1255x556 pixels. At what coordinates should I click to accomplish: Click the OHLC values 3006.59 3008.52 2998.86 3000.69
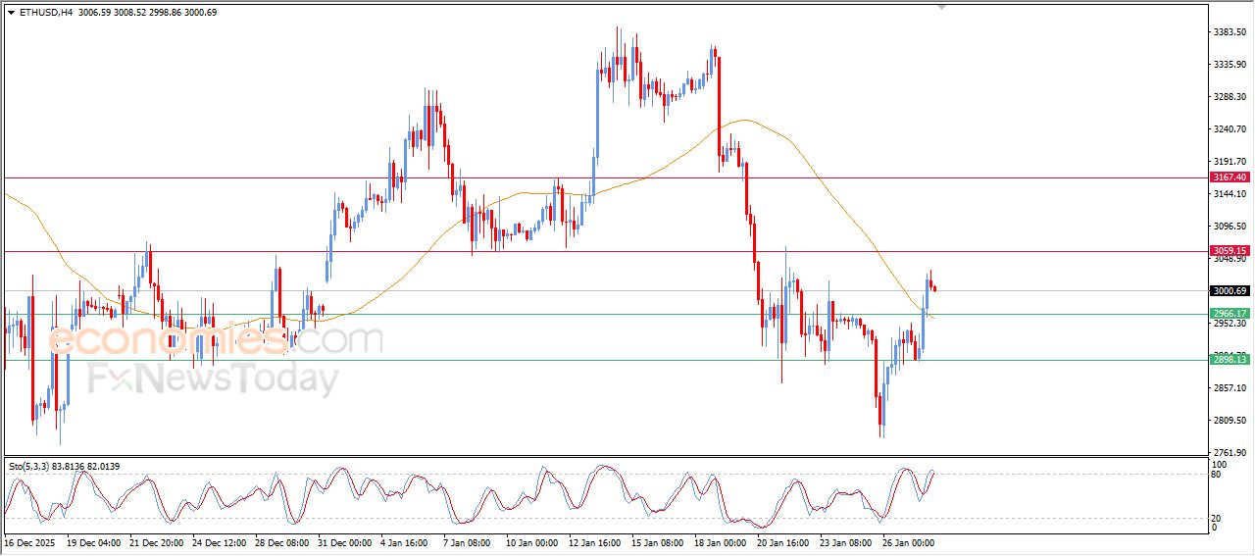(147, 13)
